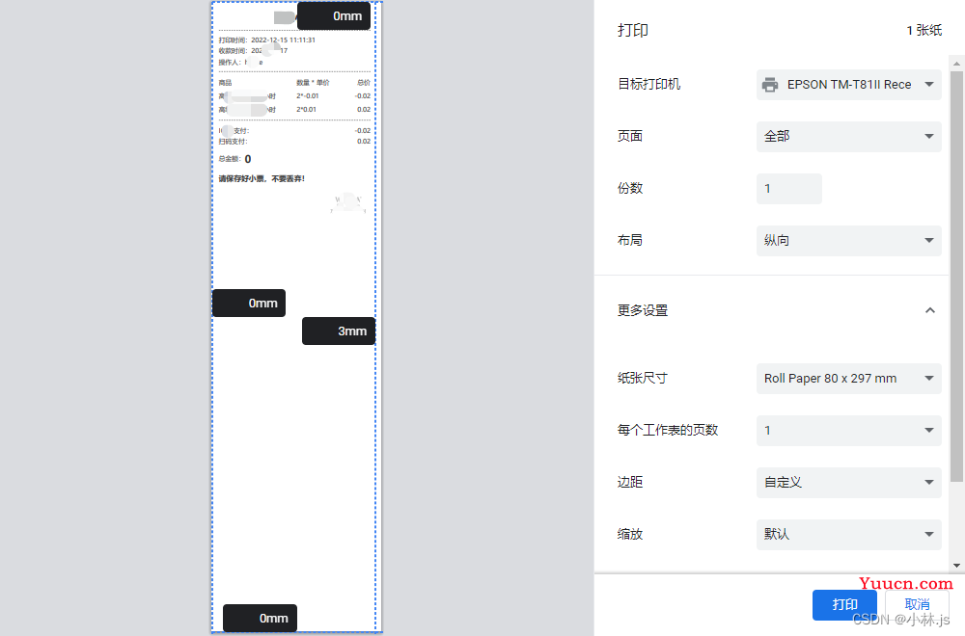Click the receipt print preview page
Viewport: 965px width, 636px height.
(296, 316)
